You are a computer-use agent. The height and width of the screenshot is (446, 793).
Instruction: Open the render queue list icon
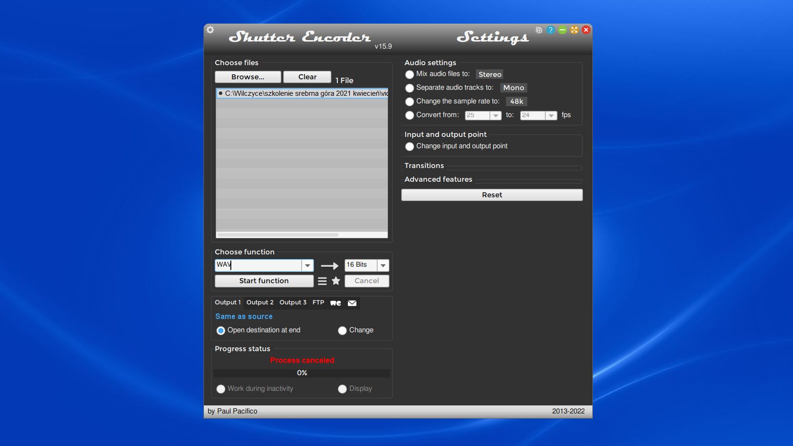click(x=322, y=281)
